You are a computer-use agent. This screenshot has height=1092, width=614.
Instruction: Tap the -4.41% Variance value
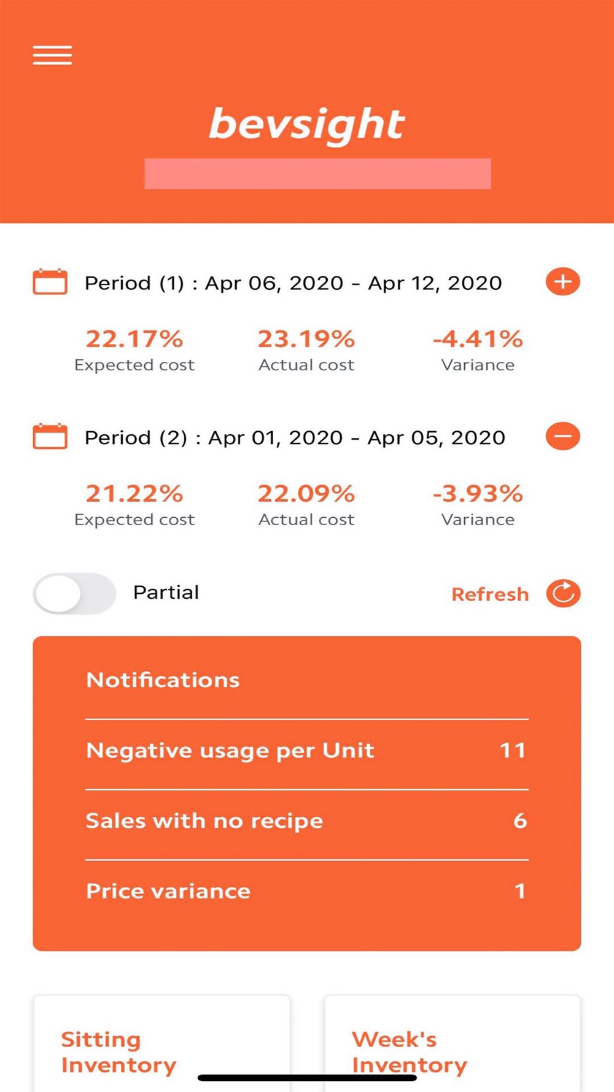coord(478,339)
